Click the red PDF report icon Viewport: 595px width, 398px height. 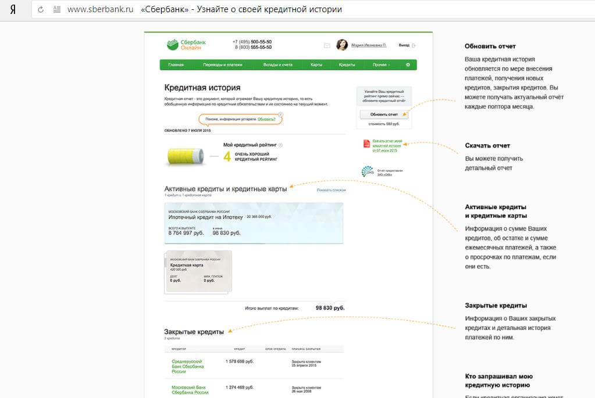coord(366,144)
